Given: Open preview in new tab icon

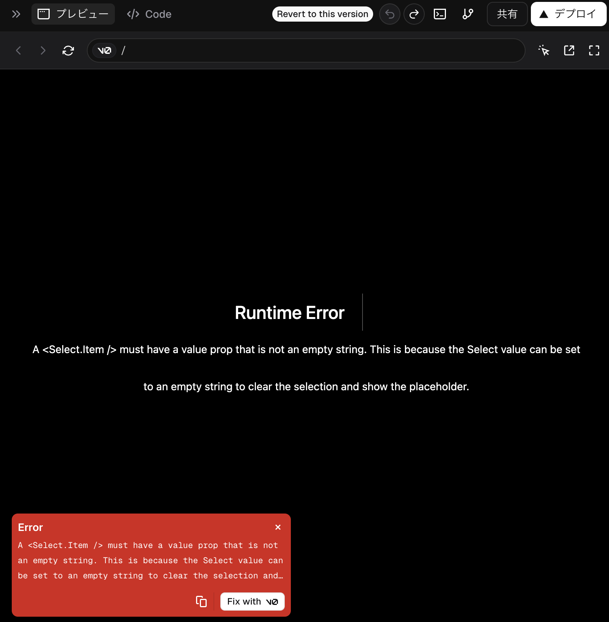Looking at the screenshot, I should tap(569, 50).
